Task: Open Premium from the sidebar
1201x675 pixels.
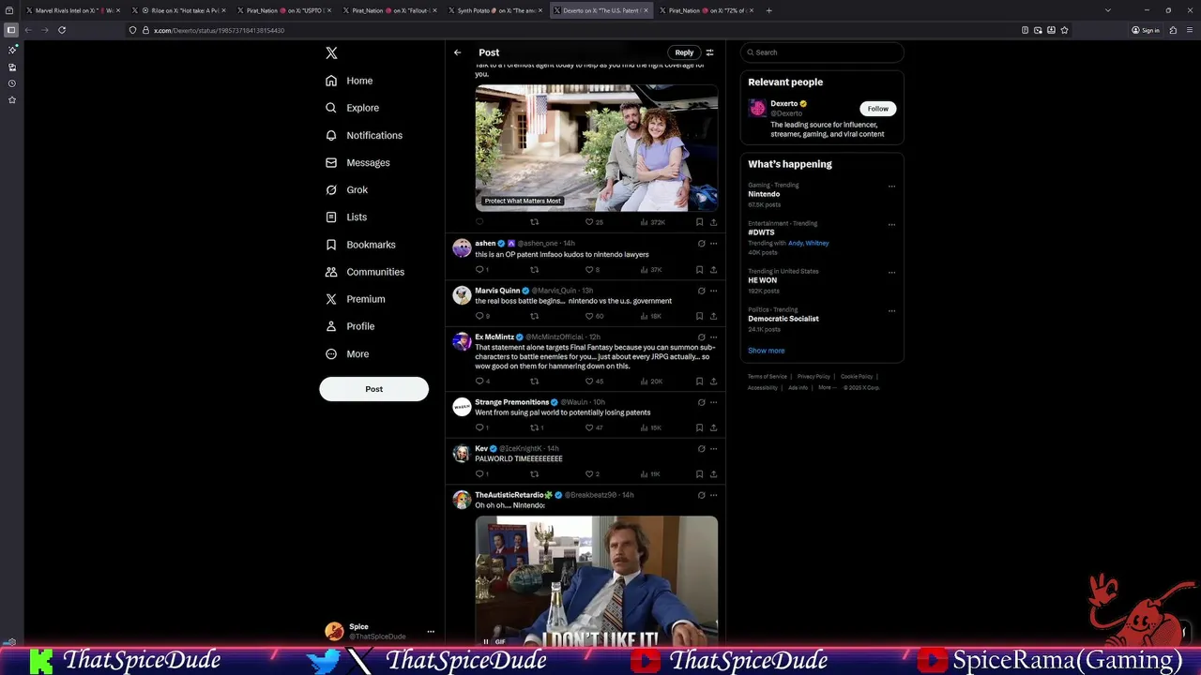Action: click(x=355, y=299)
